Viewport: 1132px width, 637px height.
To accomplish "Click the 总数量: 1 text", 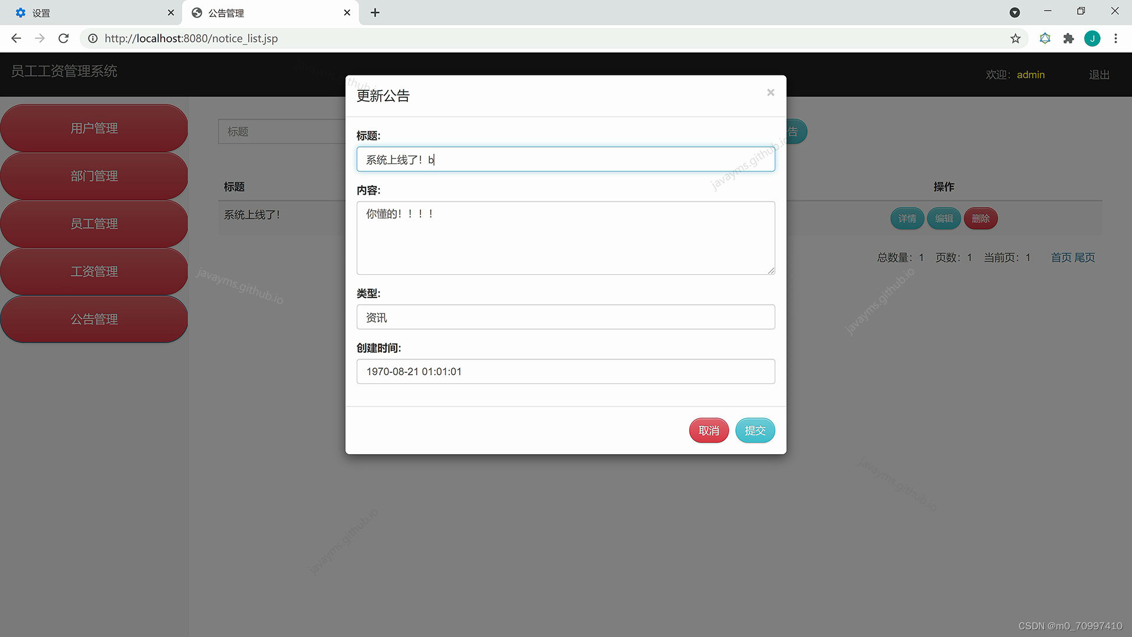I will [x=900, y=258].
